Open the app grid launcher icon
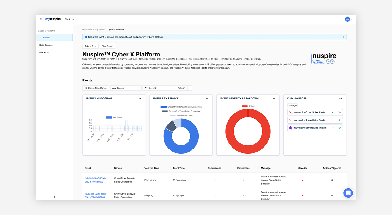This screenshot has height=215, width=392. click(41, 19)
